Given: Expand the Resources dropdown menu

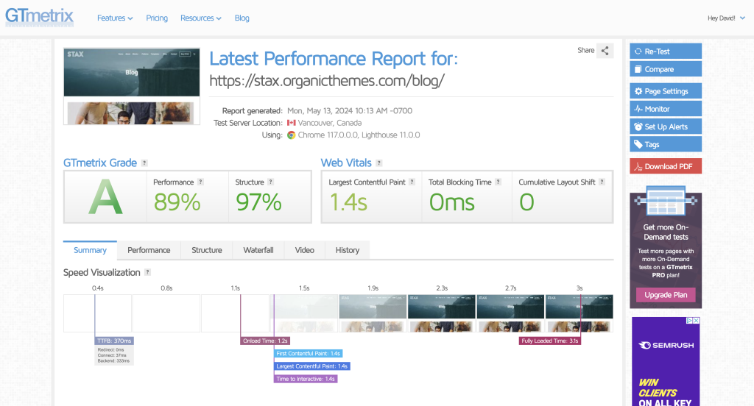Looking at the screenshot, I should click(x=201, y=18).
